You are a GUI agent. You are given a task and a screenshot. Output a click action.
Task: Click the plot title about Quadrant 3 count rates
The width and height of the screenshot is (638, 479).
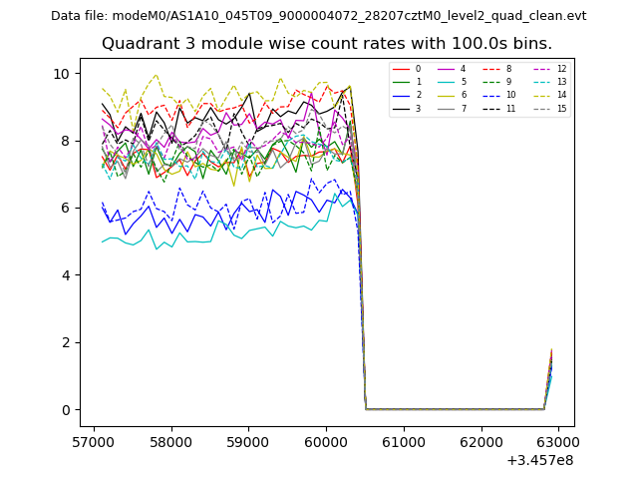click(327, 44)
